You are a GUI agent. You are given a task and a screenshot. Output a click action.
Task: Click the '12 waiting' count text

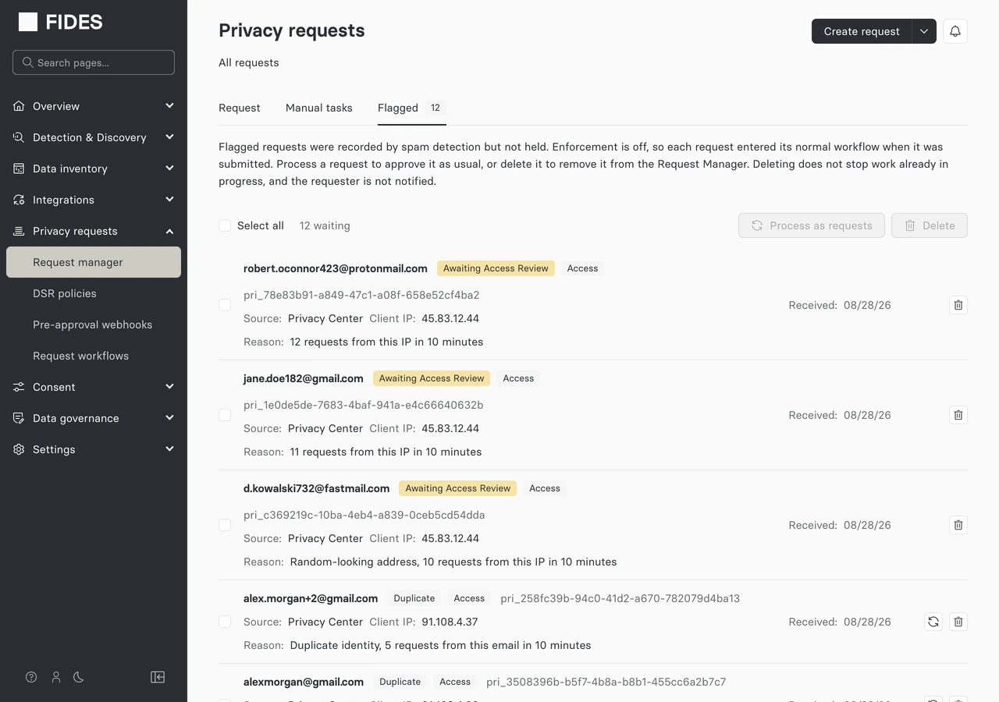[x=325, y=225]
